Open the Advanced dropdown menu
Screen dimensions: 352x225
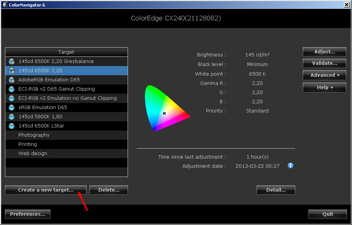pyautogui.click(x=324, y=75)
